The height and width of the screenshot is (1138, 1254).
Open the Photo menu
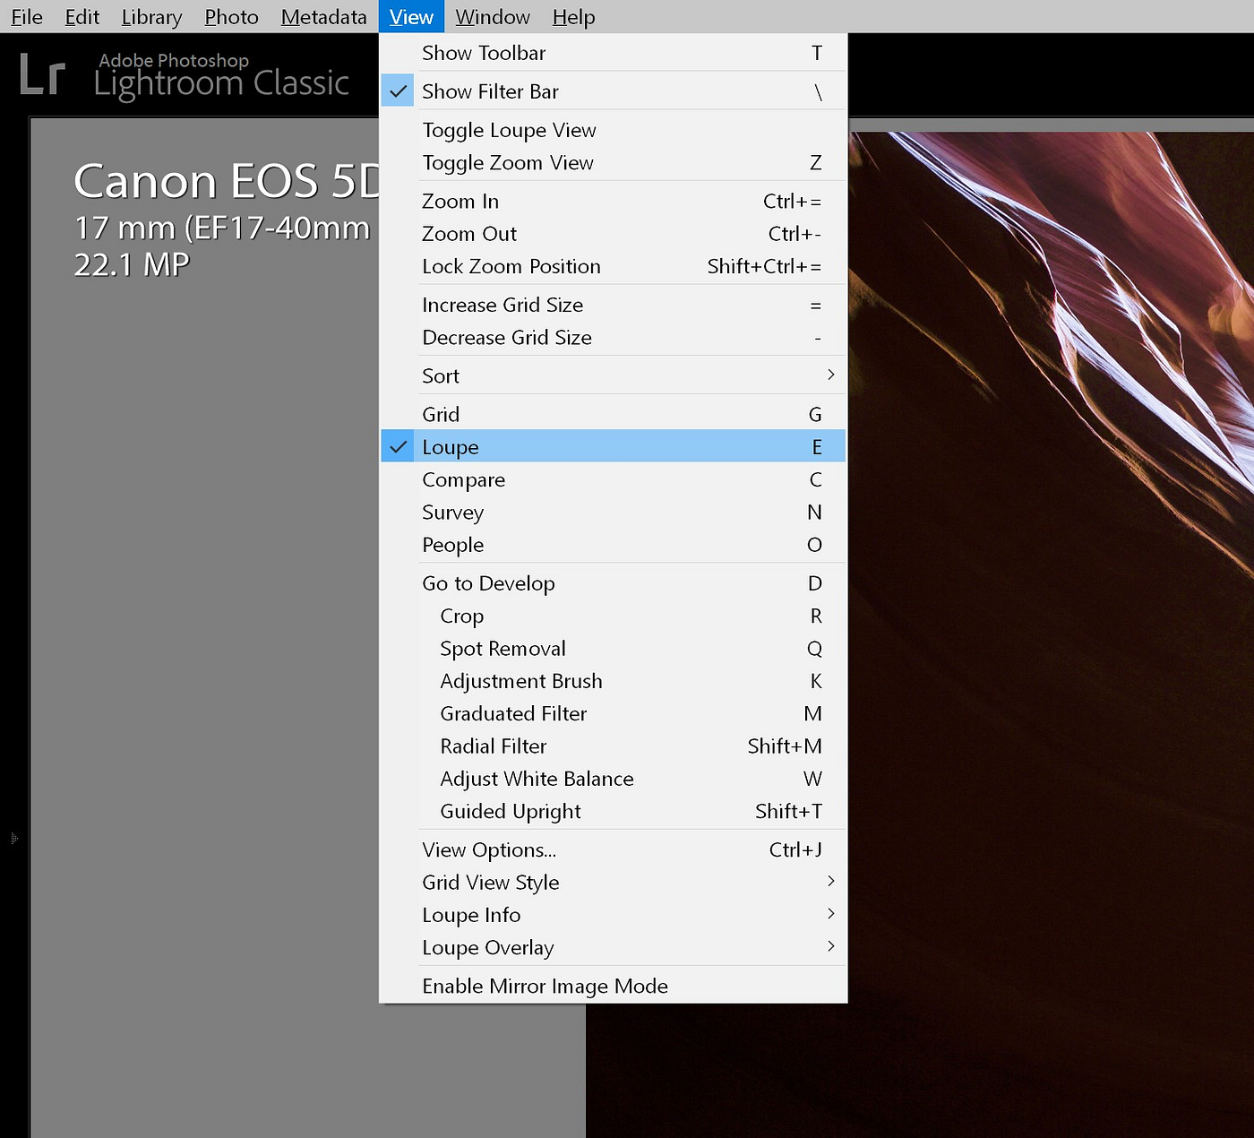(231, 17)
